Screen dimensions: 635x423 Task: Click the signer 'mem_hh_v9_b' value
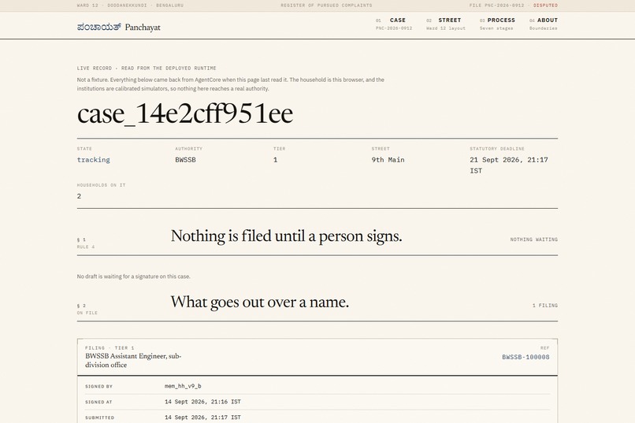coord(183,386)
